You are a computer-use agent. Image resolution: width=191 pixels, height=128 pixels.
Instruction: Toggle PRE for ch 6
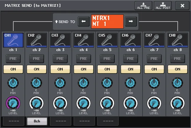pos(131,59)
